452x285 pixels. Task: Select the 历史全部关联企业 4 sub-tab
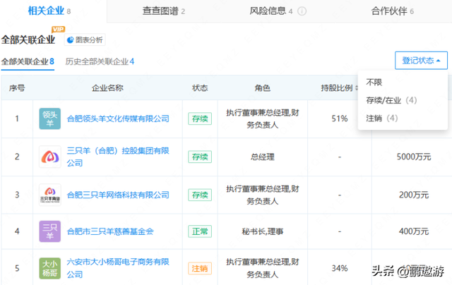[100, 61]
